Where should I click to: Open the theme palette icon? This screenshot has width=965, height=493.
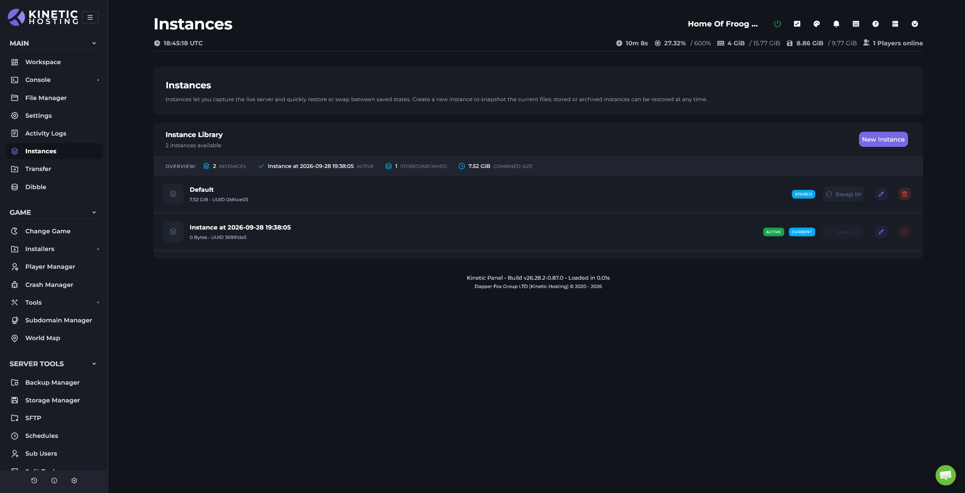pyautogui.click(x=817, y=24)
